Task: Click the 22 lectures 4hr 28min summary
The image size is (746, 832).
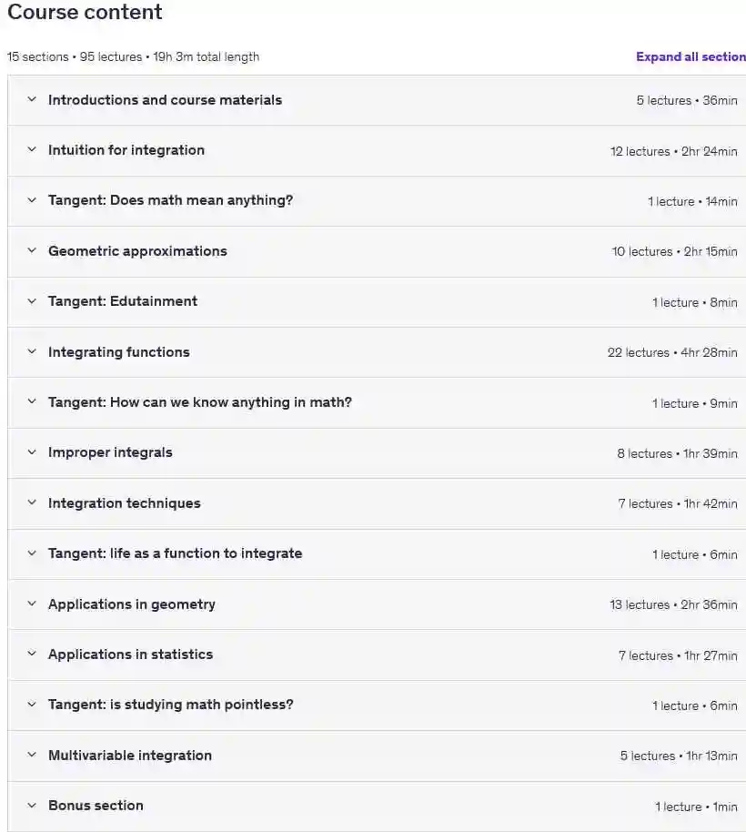Action: [x=672, y=352]
